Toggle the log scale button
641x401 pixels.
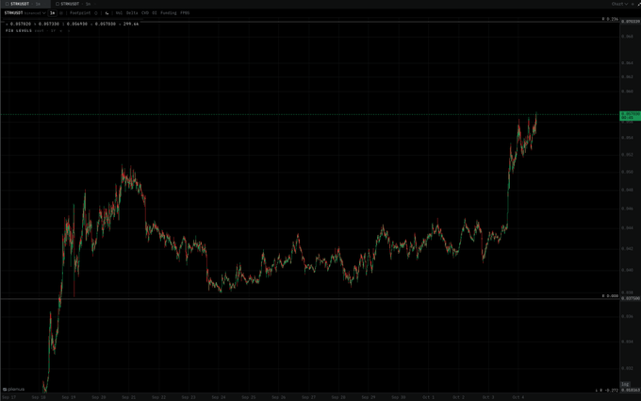click(x=625, y=384)
